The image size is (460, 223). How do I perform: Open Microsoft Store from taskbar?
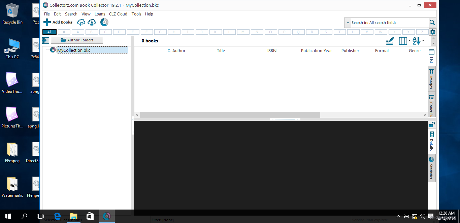90,216
